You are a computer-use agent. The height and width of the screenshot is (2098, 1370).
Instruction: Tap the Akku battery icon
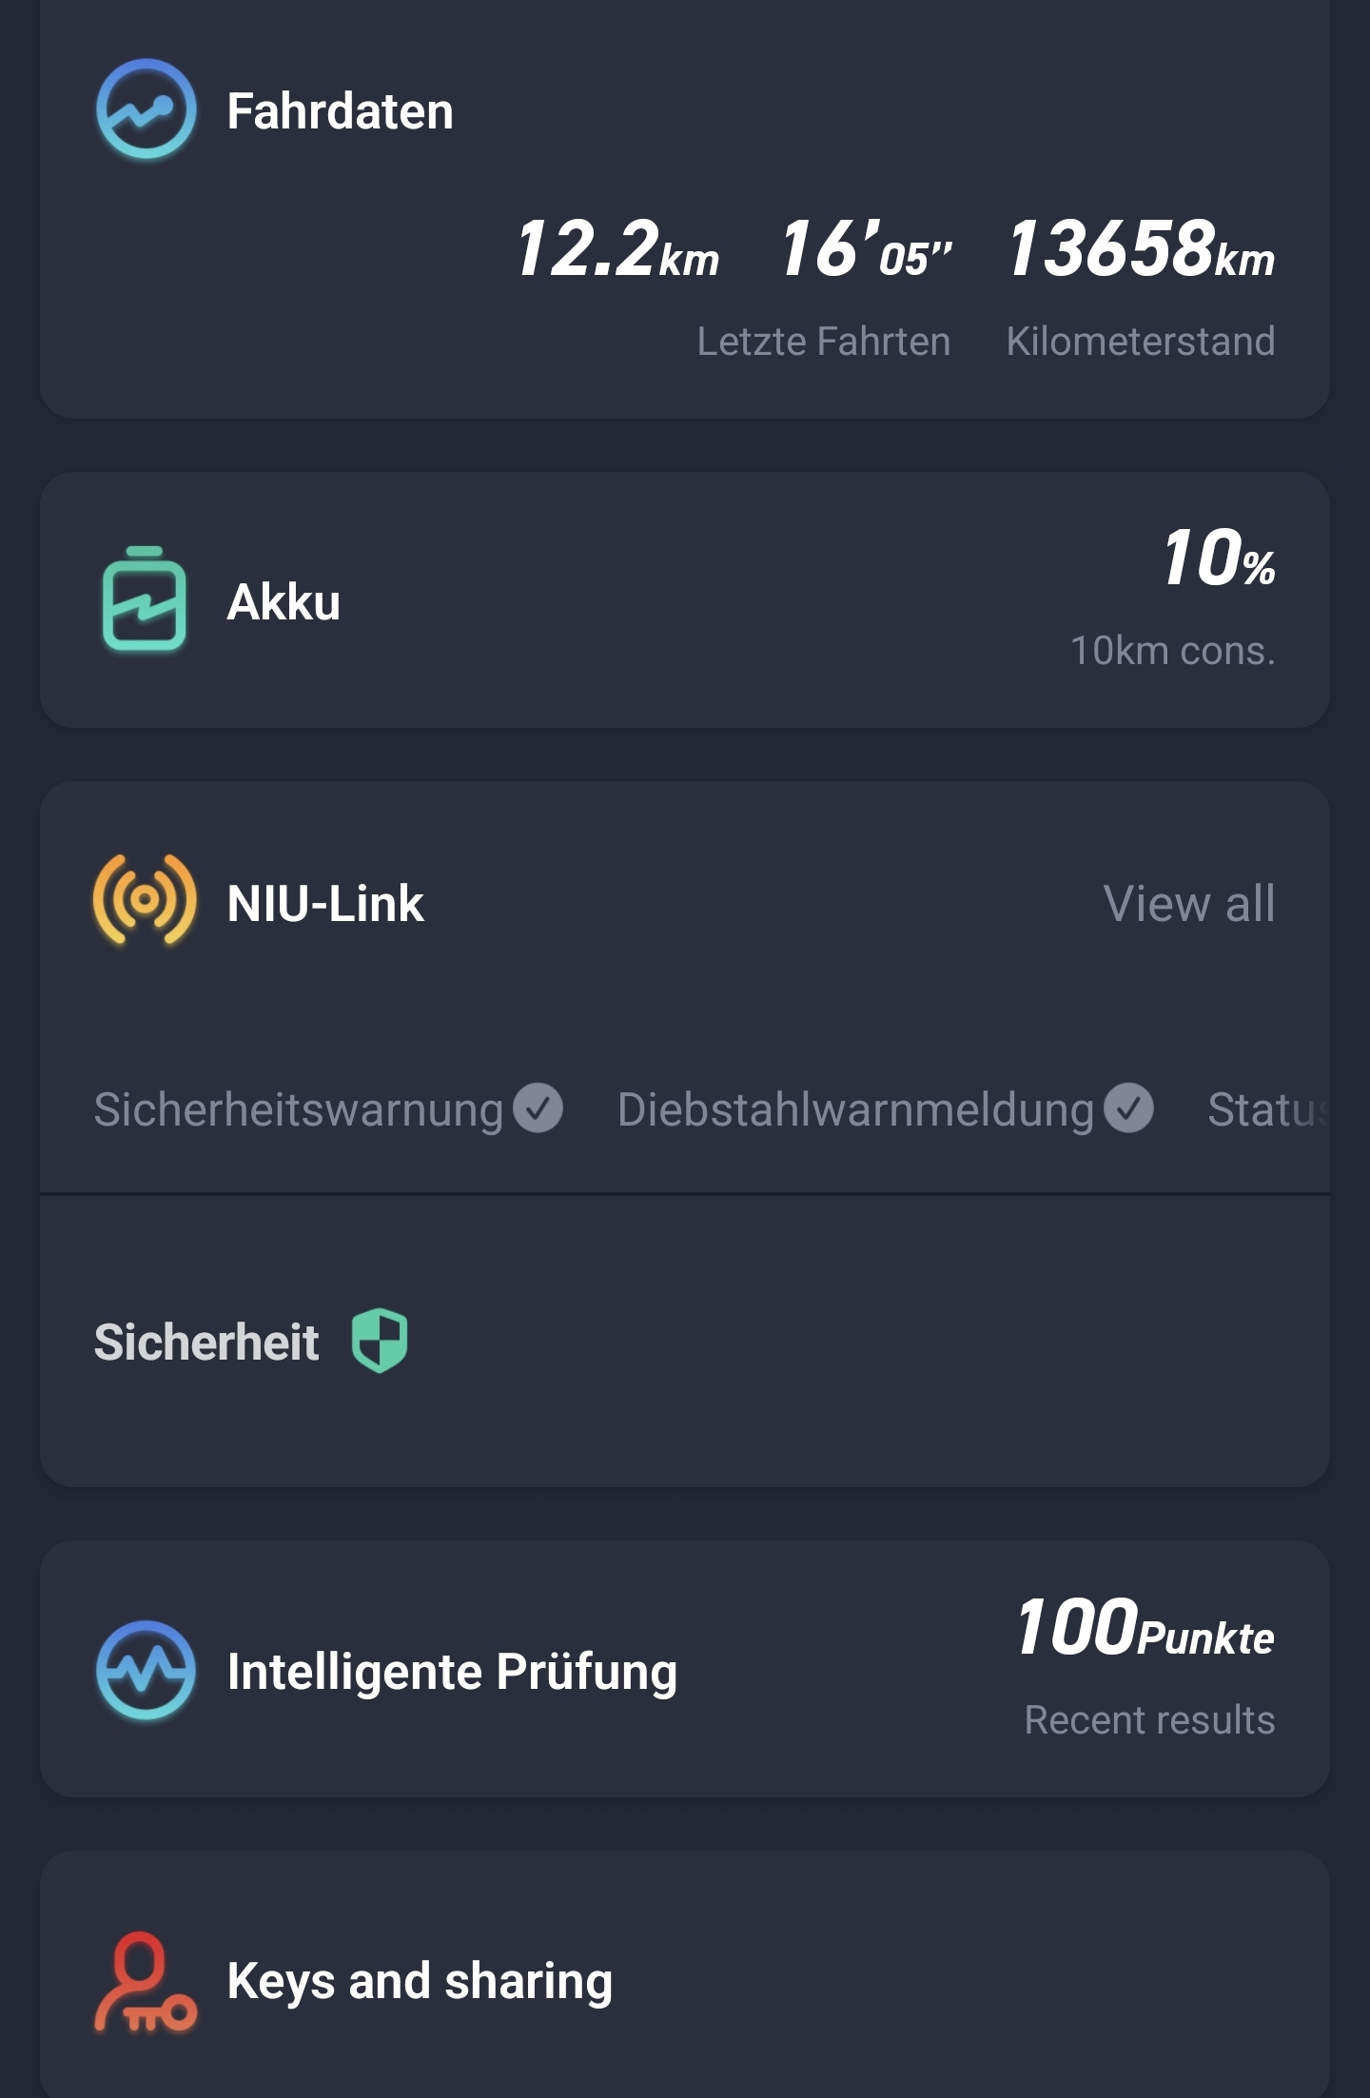pos(144,599)
